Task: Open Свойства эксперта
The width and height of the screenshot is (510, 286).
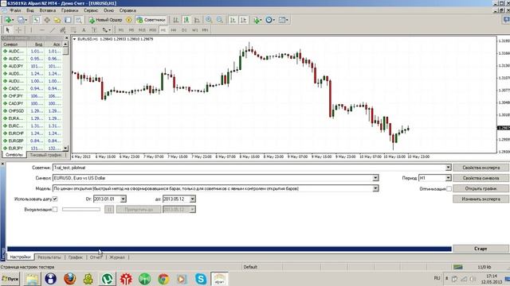Action: [x=481, y=168]
